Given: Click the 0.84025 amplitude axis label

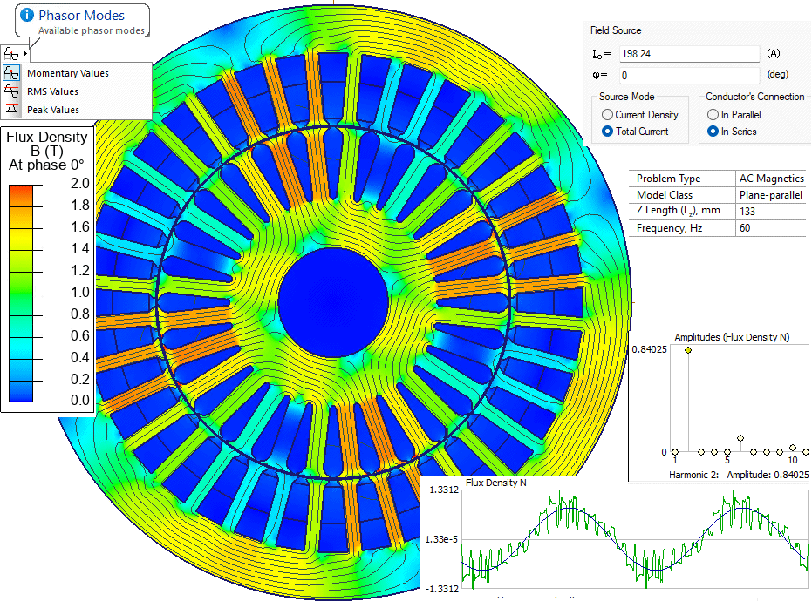Looking at the screenshot, I should 650,349.
